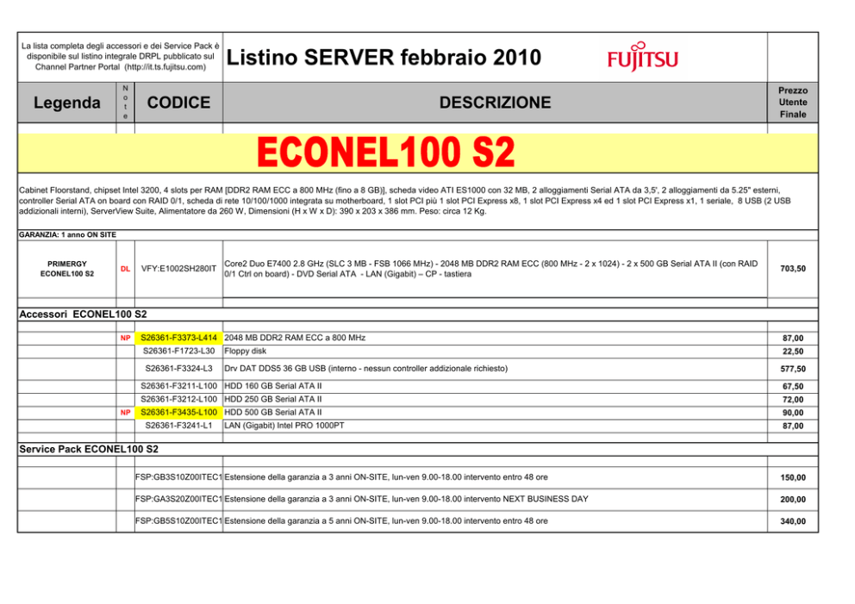The image size is (855, 604).
Task: Click the Fujitsu logo
Action: tap(642, 57)
